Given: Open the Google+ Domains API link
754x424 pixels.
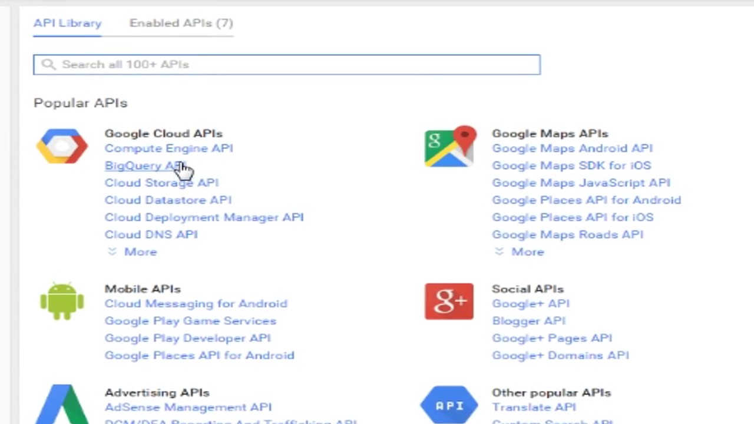Looking at the screenshot, I should coord(561,356).
